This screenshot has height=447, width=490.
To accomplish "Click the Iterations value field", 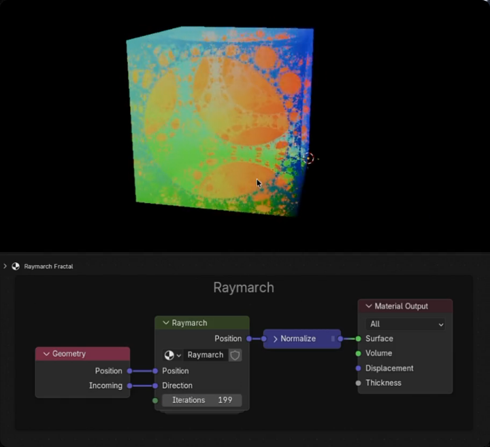I will coord(201,400).
